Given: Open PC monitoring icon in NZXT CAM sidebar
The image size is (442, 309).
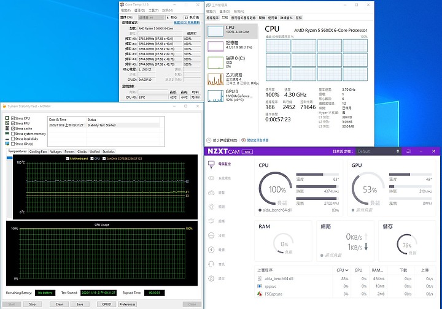Looking at the screenshot, I should 211,164.
